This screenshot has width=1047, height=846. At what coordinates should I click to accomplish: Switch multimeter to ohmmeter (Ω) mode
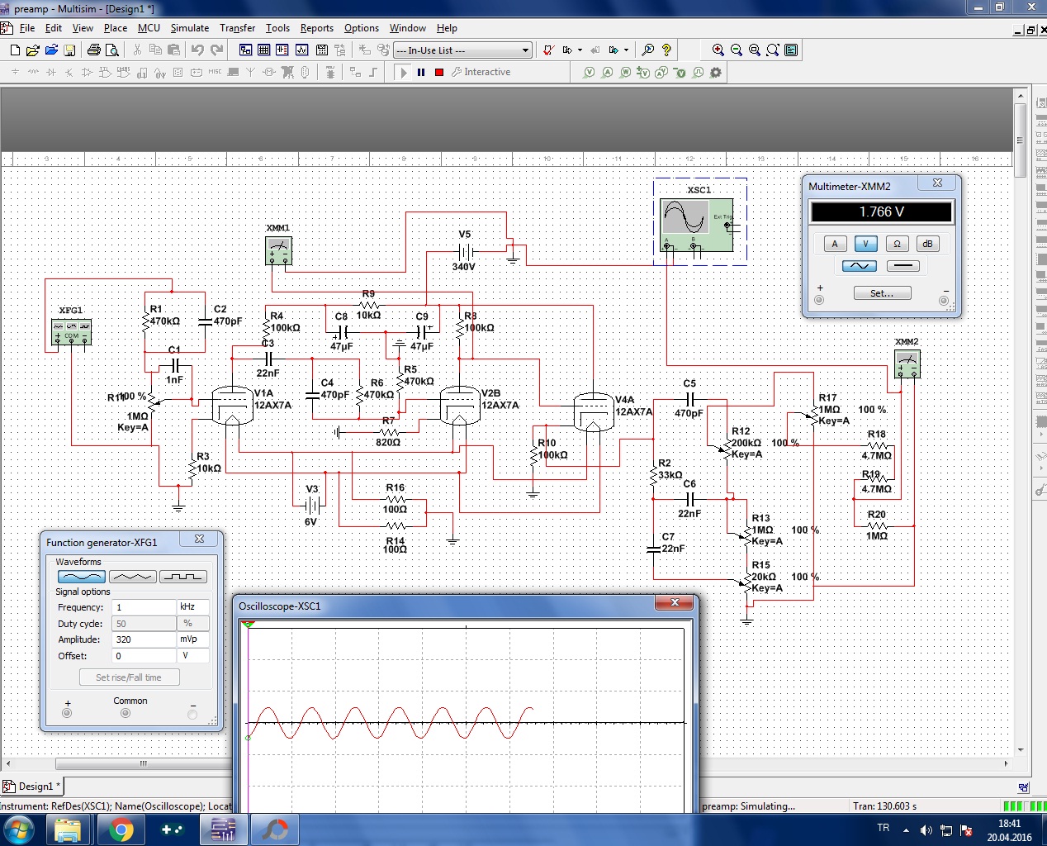tap(897, 244)
